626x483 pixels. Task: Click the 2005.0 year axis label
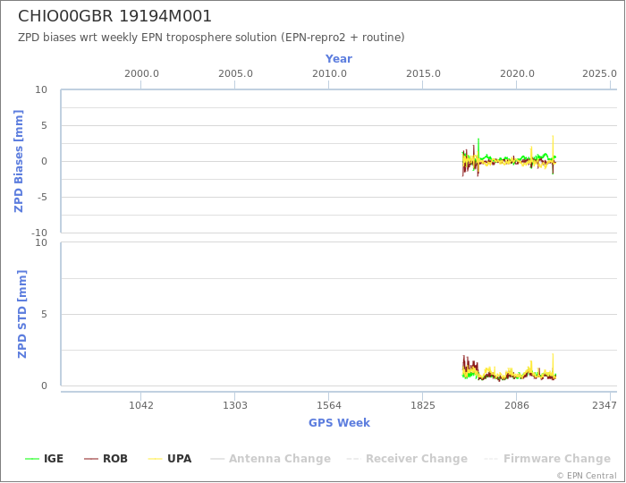pyautogui.click(x=235, y=74)
